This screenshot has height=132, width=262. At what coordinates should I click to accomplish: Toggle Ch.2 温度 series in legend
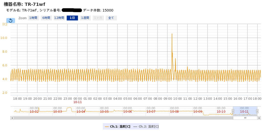point(146,126)
